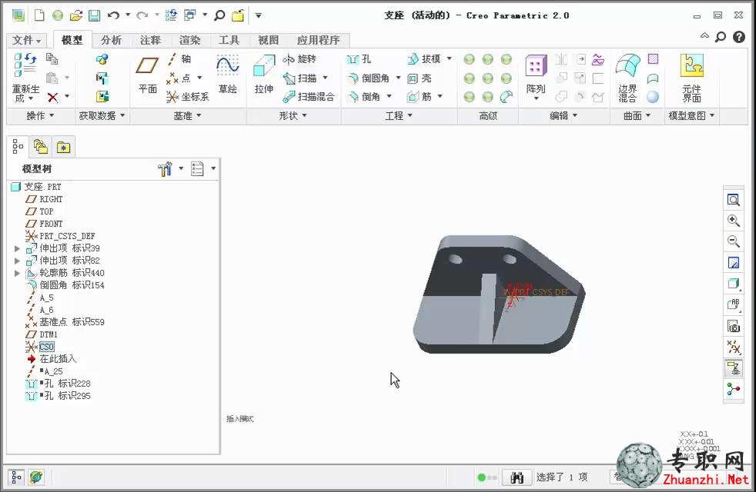Open the 获取数据 group dropdown

click(x=102, y=116)
